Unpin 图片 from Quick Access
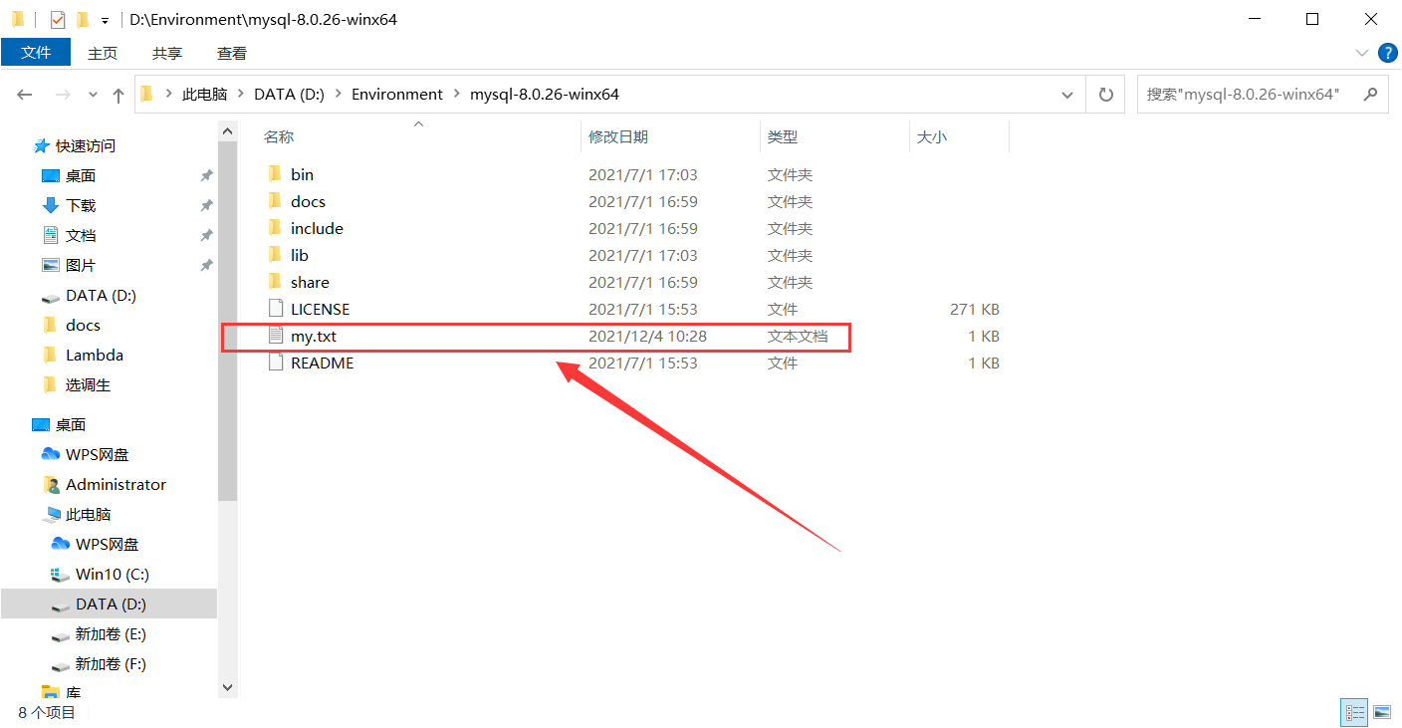The width and height of the screenshot is (1402, 728). (206, 265)
